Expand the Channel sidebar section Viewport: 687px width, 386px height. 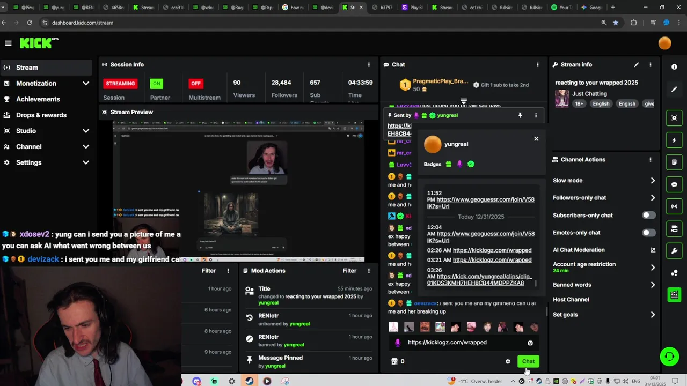86,147
